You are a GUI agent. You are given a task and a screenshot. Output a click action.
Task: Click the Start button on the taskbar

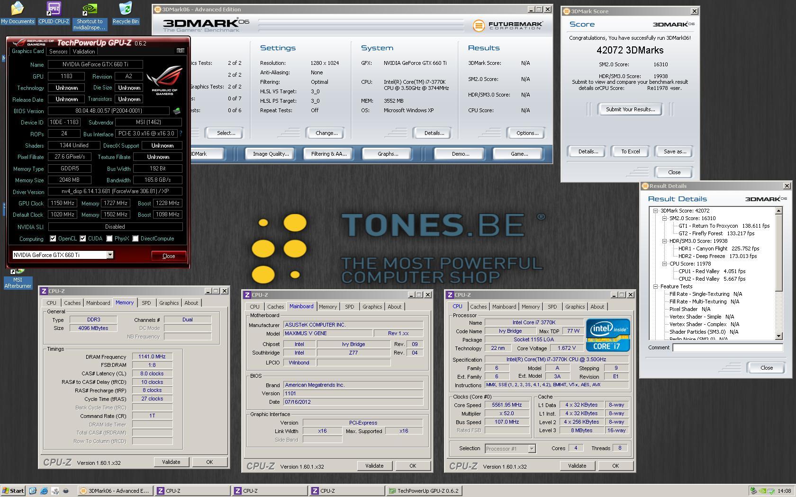point(13,491)
